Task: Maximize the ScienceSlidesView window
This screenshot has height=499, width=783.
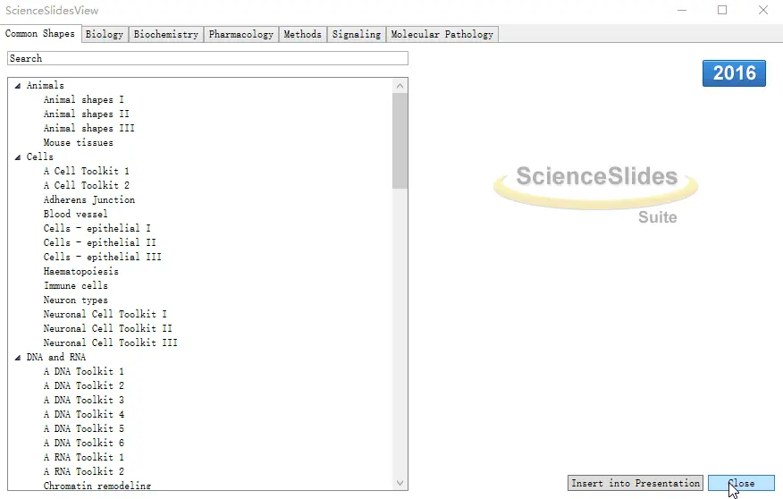Action: (722, 10)
